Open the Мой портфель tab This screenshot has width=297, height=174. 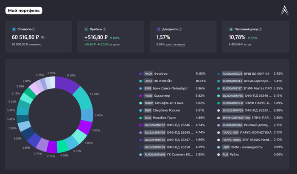[24, 11]
